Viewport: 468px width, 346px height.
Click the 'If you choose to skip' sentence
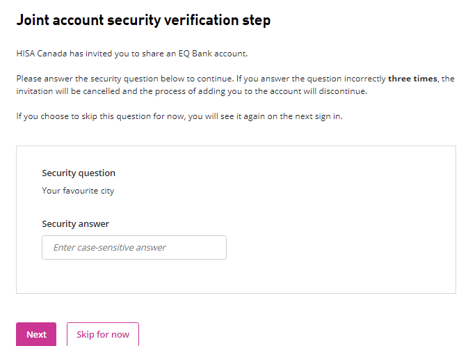point(179,116)
